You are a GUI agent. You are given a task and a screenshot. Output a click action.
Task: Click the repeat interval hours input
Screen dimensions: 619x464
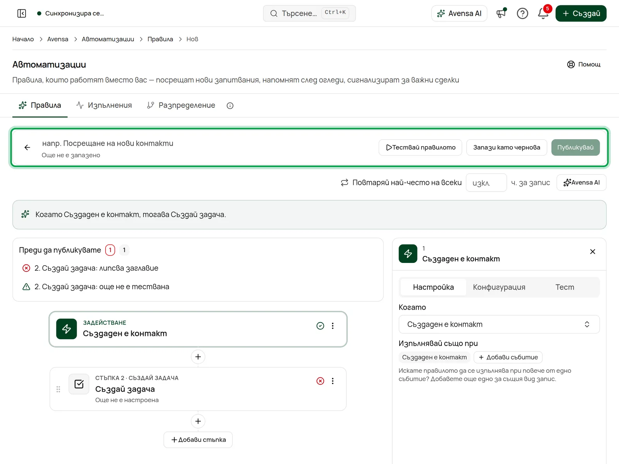[486, 183]
